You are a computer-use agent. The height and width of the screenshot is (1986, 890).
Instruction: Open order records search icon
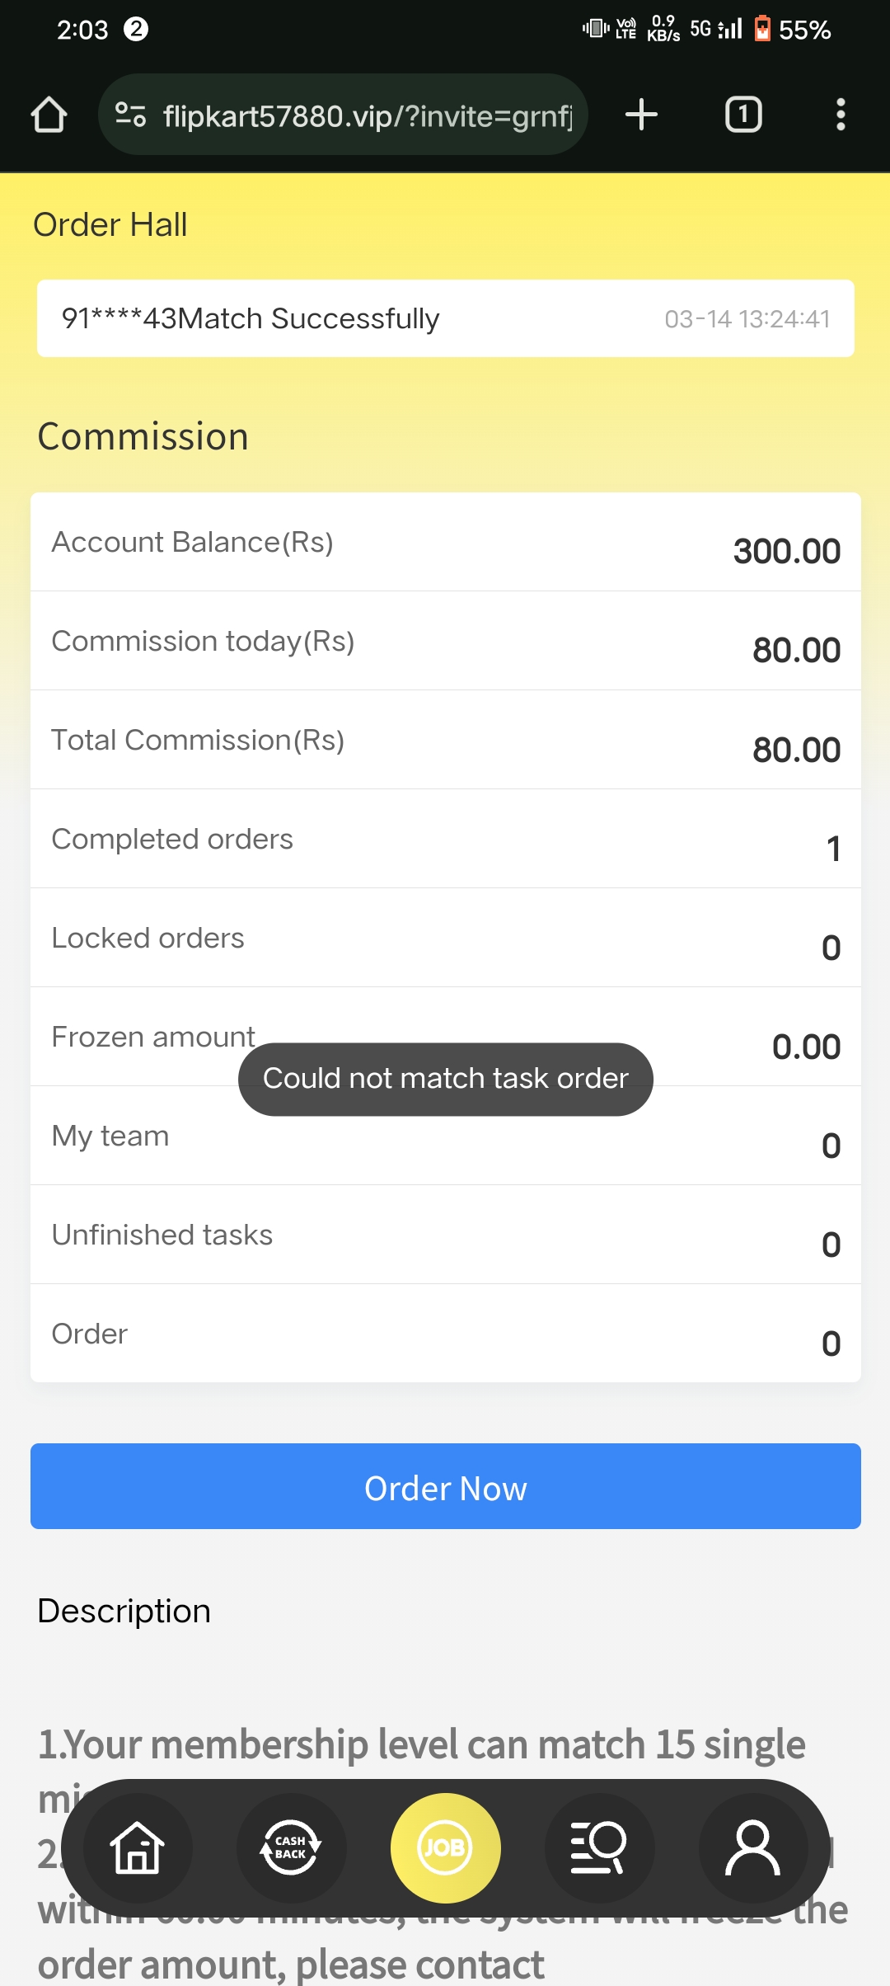599,1848
